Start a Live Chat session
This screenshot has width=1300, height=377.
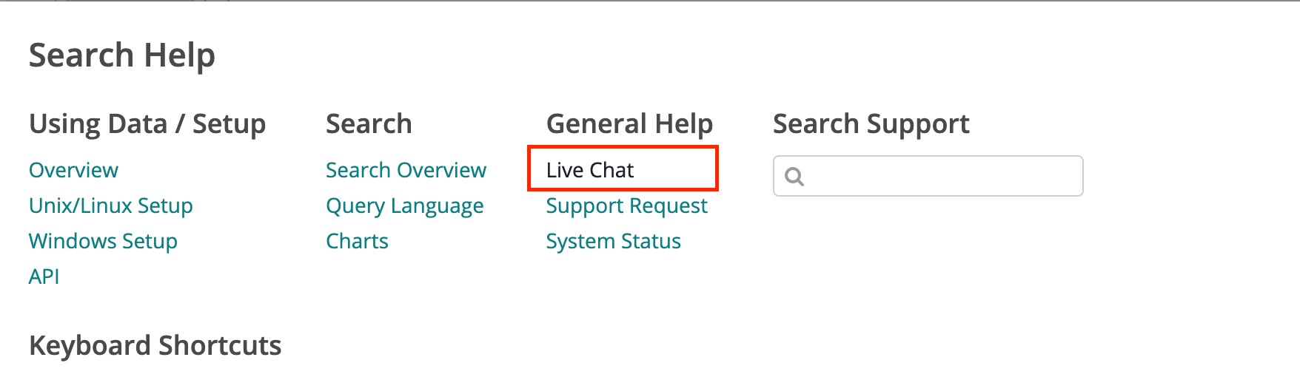(590, 171)
